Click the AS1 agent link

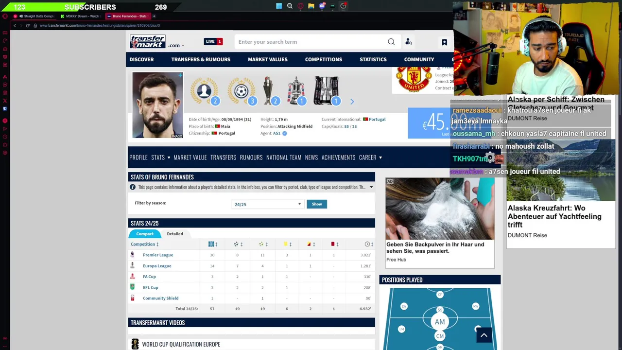[x=276, y=133]
